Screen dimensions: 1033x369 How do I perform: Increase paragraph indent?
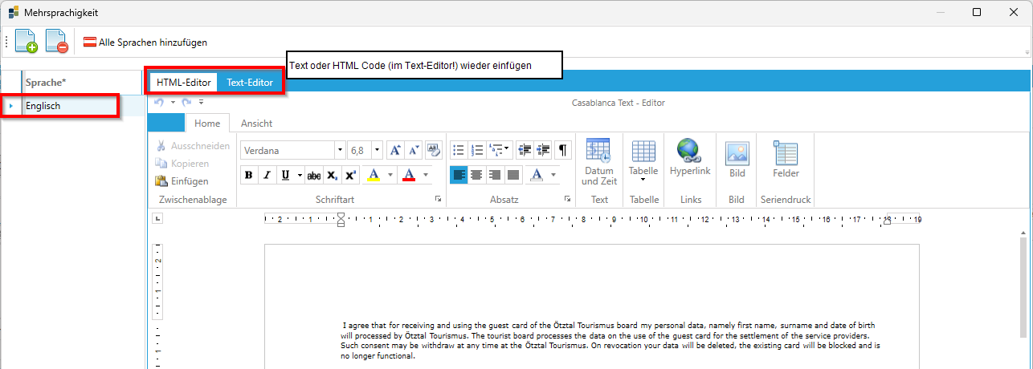544,150
